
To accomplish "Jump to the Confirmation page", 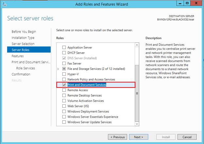I will pos(21,74).
